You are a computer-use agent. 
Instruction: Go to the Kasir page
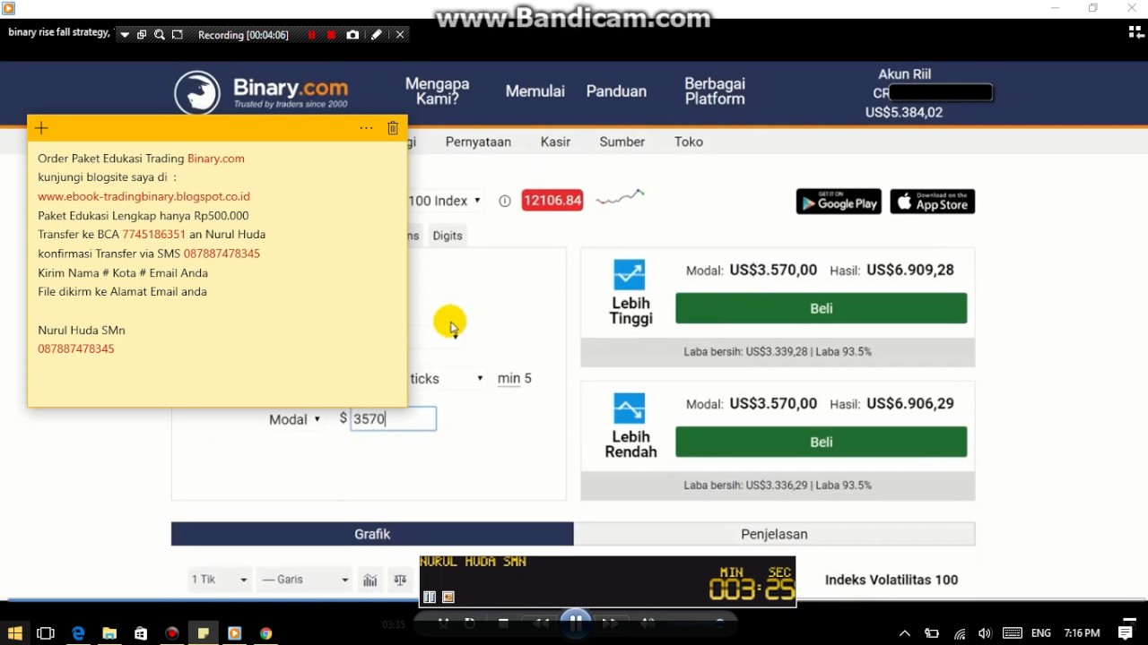[x=555, y=142]
